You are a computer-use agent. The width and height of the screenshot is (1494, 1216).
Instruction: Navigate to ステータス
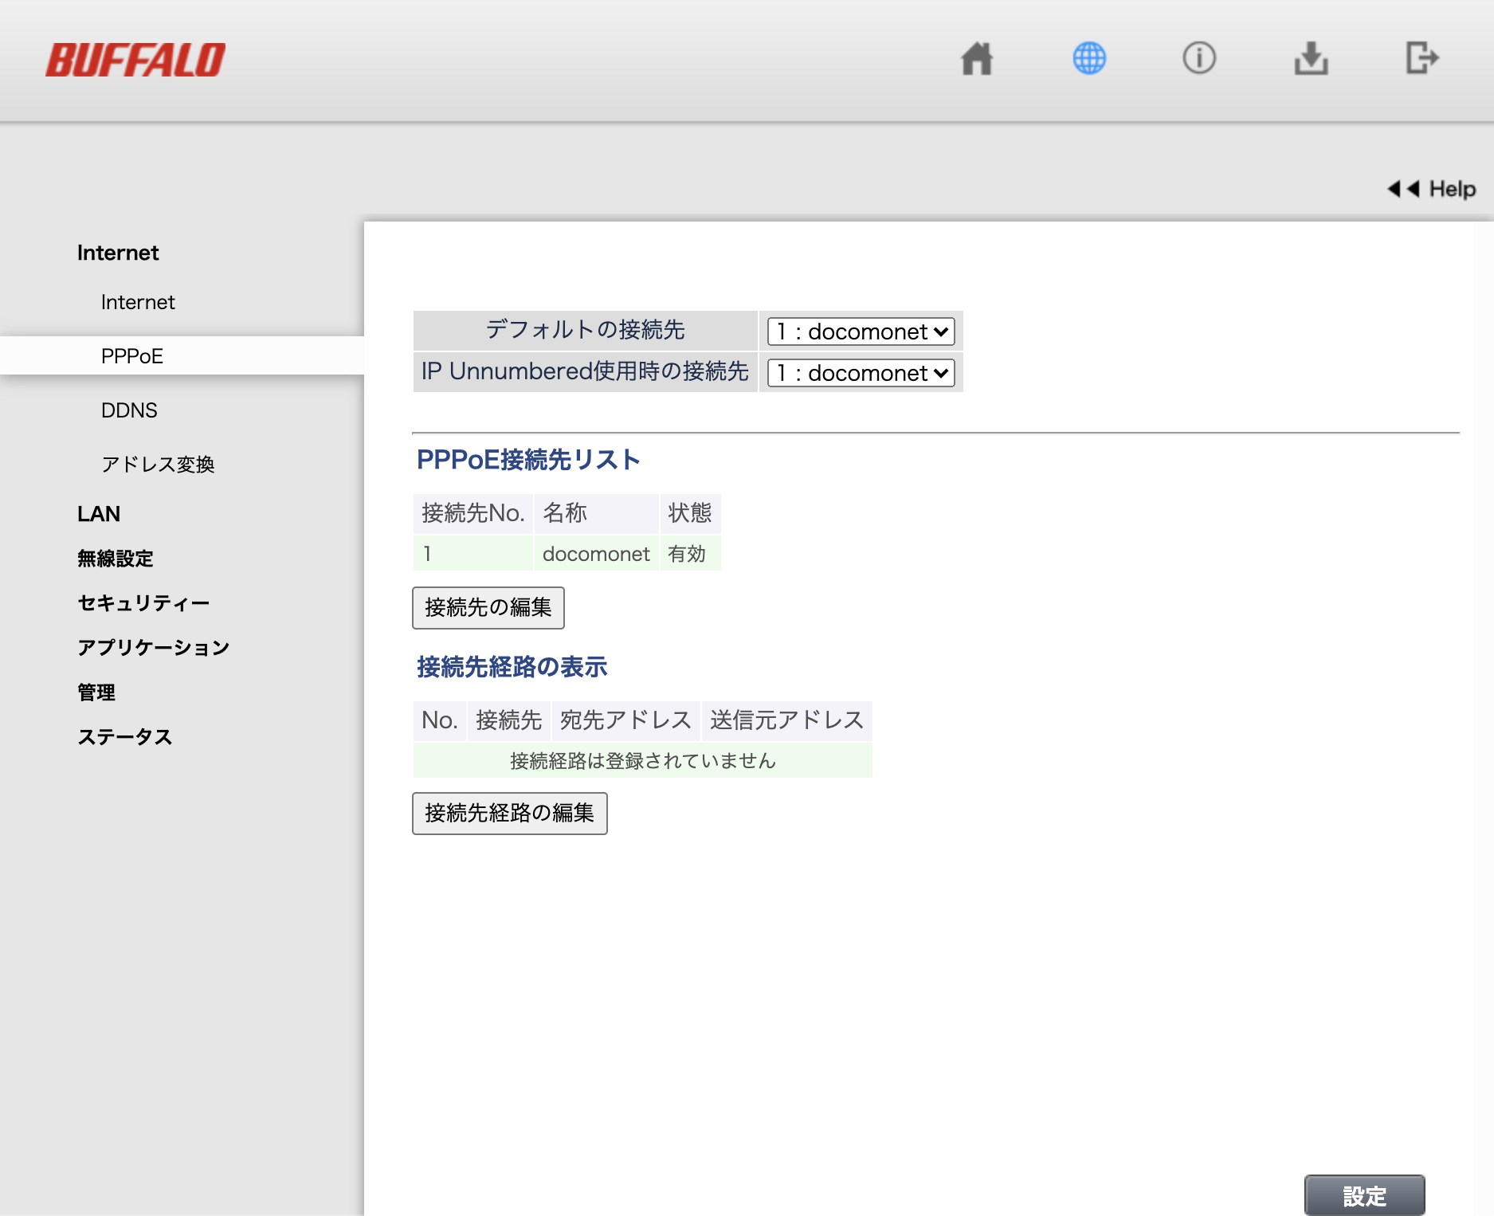(x=124, y=737)
